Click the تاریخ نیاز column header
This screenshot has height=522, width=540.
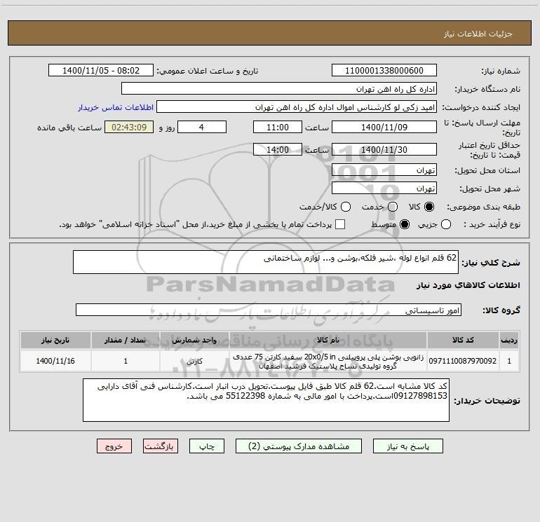[55, 340]
